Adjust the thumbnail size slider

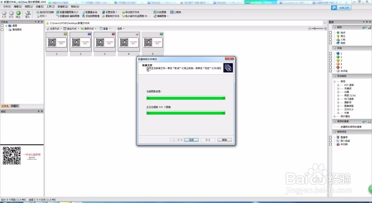pyautogui.click(x=317, y=29)
